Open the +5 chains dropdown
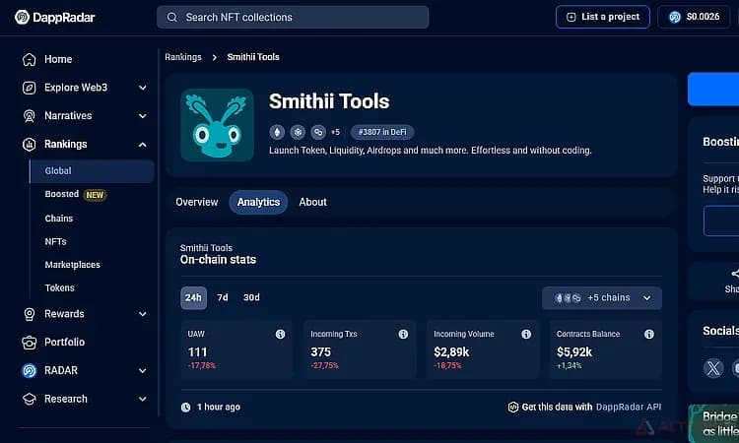 click(602, 298)
